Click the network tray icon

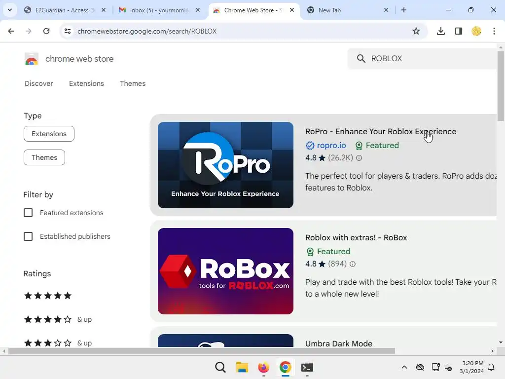(x=435, y=367)
